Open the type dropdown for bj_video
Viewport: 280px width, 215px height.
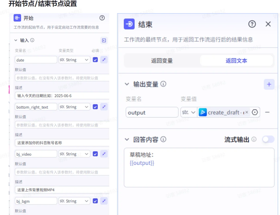(74, 154)
